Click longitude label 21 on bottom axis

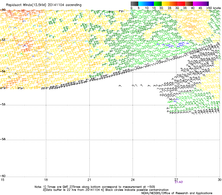pos(89,180)
